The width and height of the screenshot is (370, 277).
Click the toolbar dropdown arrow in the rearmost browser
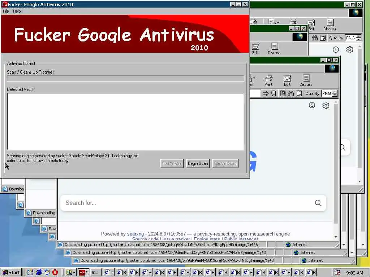pos(278,22)
